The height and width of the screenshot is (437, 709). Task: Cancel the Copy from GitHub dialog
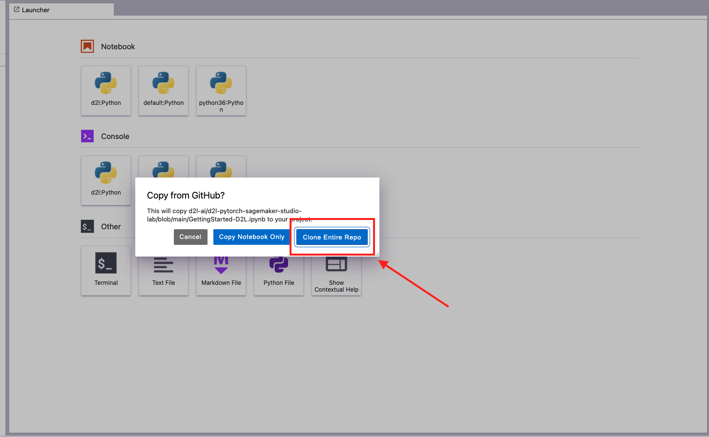pyautogui.click(x=190, y=237)
